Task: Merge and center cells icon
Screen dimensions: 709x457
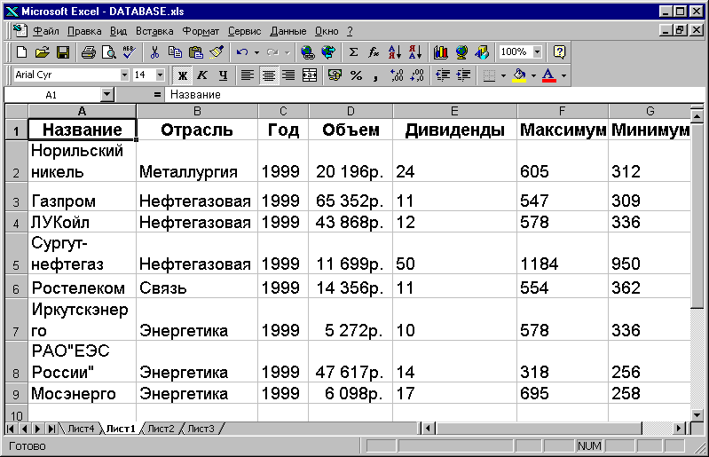Action: [310, 75]
